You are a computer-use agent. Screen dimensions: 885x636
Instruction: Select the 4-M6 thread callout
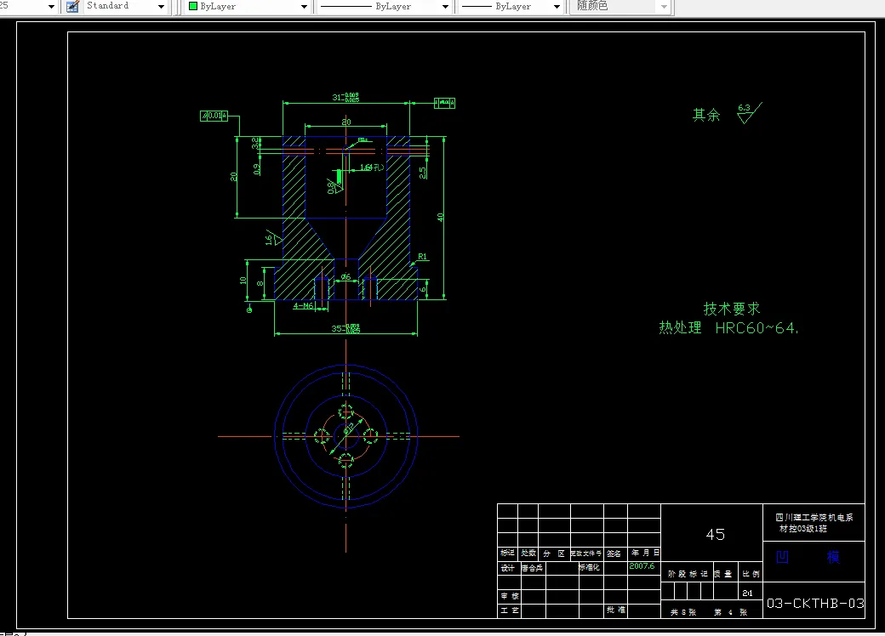click(x=304, y=306)
